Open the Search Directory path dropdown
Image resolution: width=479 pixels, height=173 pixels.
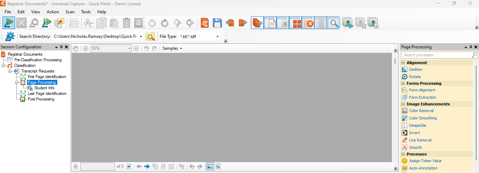141,36
